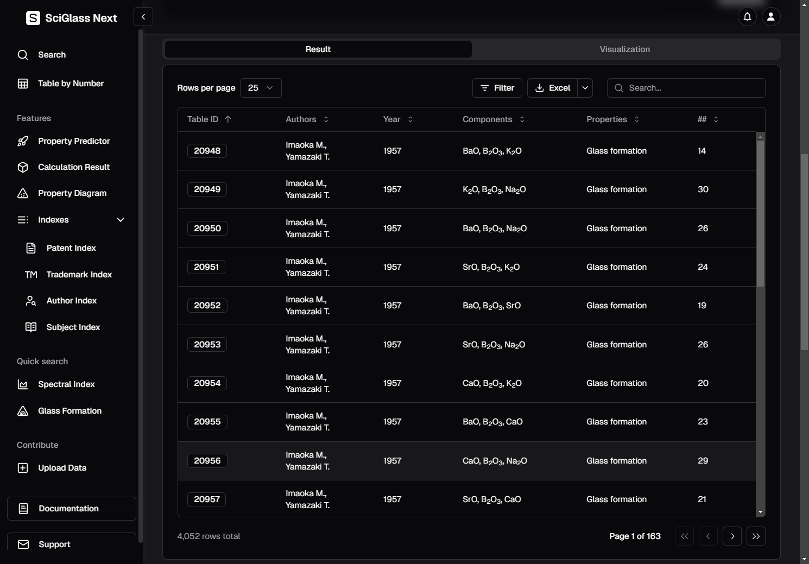Open the Rows per page dropdown
Image resolution: width=809 pixels, height=564 pixels.
[261, 88]
